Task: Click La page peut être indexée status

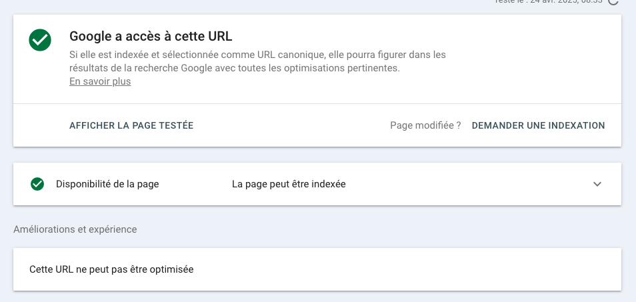Action: pyautogui.click(x=289, y=184)
